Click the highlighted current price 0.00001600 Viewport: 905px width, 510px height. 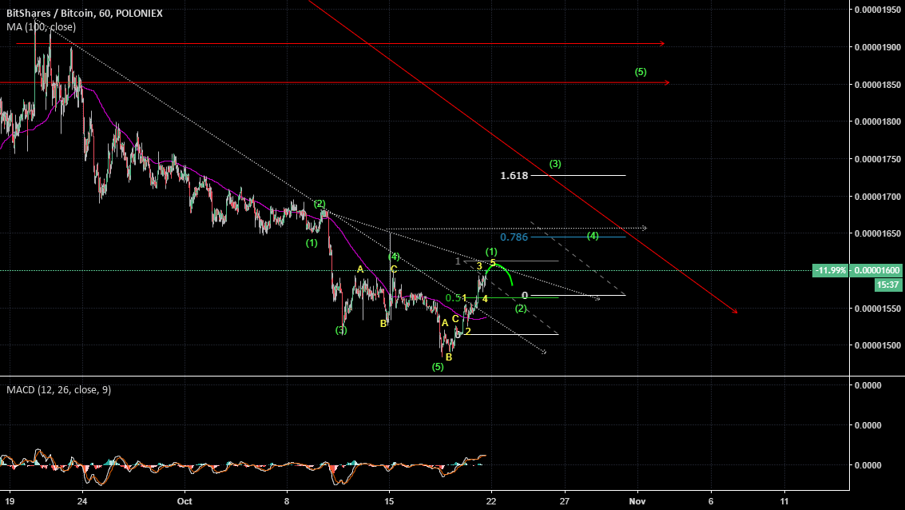click(x=877, y=270)
